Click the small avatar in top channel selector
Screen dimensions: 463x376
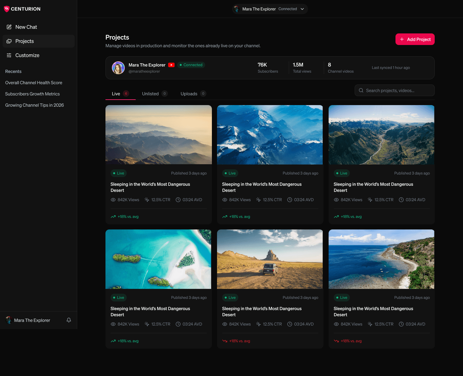tap(236, 9)
